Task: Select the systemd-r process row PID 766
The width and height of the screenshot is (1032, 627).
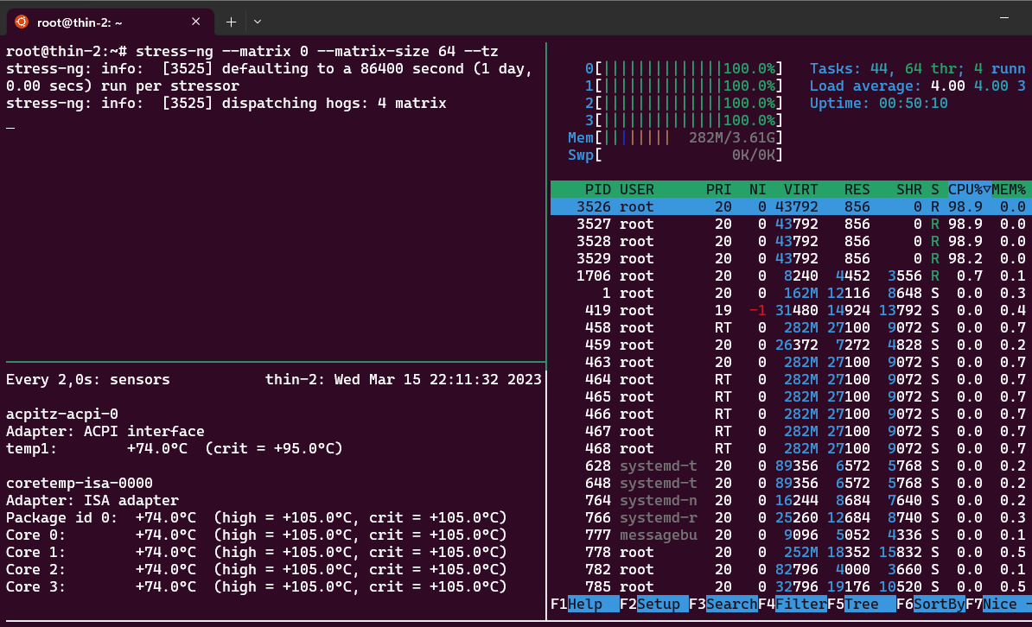Action: 791,518
